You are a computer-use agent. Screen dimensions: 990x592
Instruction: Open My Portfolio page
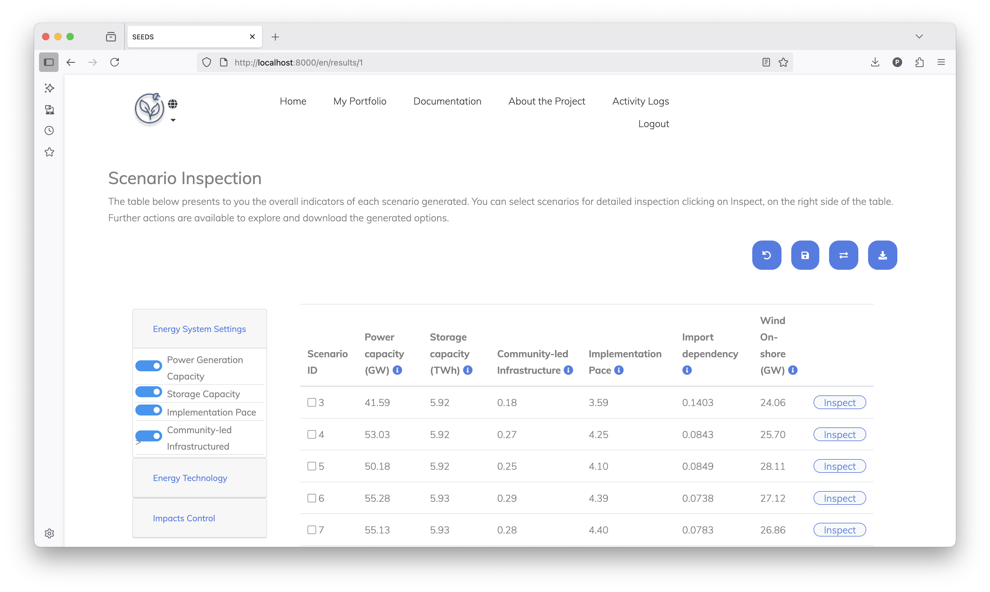tap(360, 101)
